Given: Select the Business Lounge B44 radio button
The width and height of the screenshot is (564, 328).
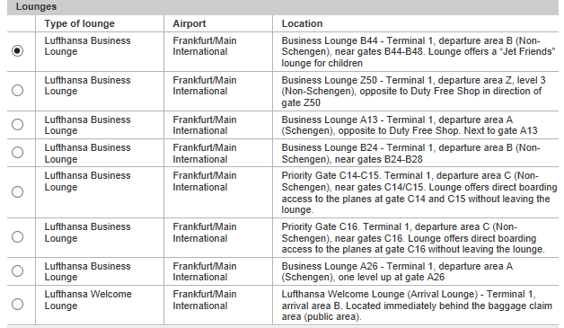Looking at the screenshot, I should [17, 50].
